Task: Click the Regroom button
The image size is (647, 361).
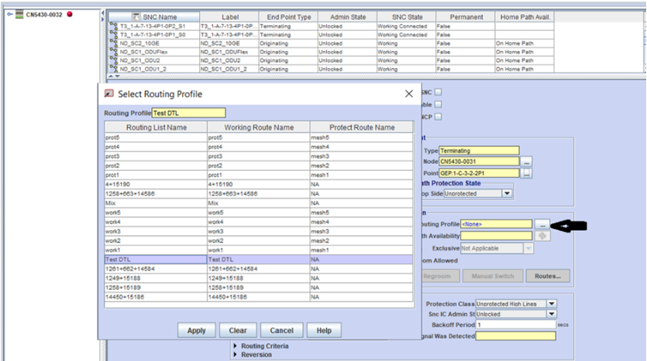Action: pos(439,276)
